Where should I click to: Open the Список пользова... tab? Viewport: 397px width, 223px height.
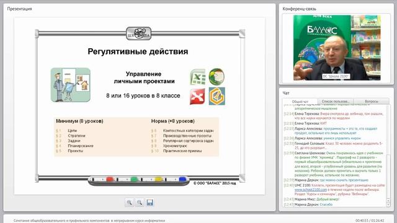(336, 101)
